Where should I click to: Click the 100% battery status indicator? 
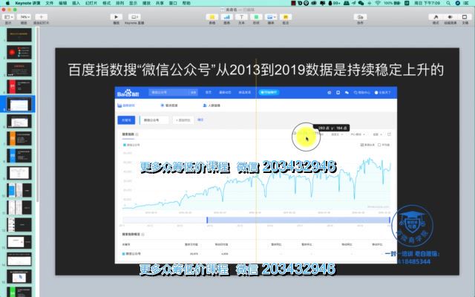tap(393, 3)
